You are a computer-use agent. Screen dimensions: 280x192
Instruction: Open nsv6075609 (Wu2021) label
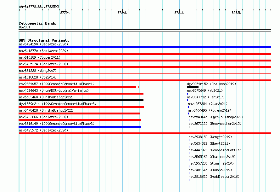pyautogui.click(x=205, y=90)
